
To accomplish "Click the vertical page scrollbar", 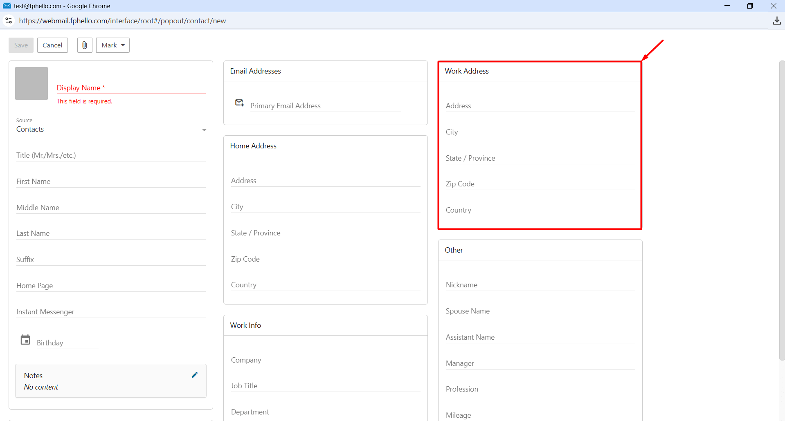I will [782, 210].
